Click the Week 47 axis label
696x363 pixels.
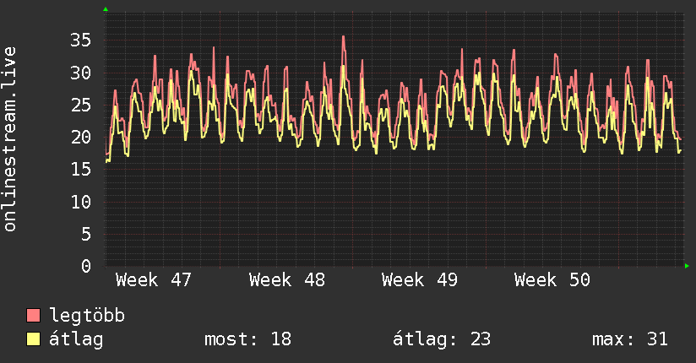point(154,280)
